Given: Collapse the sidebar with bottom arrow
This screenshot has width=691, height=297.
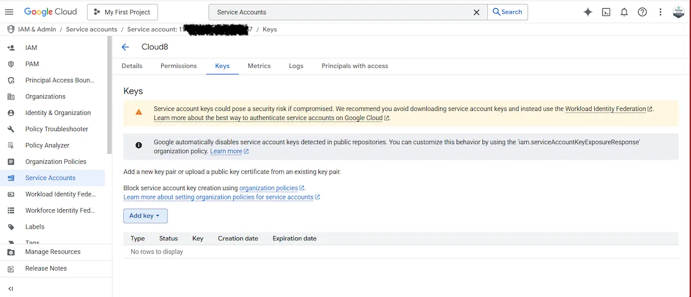Looking at the screenshot, I should (10, 288).
